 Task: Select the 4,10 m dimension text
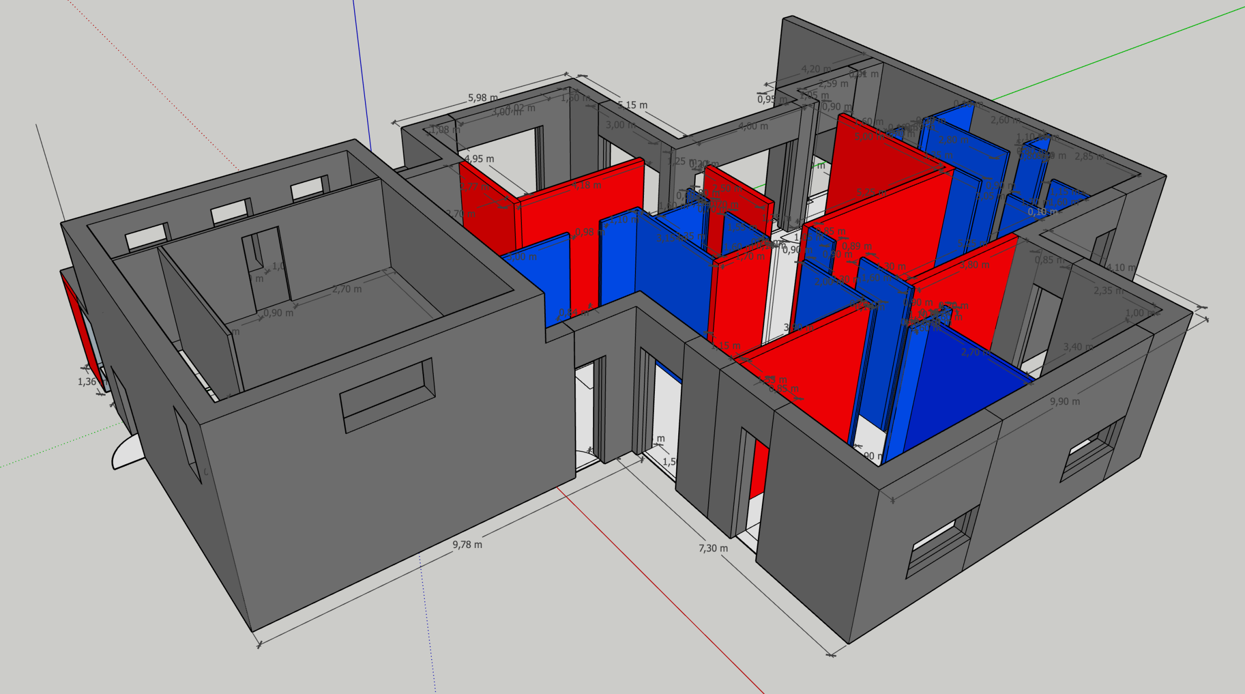pyautogui.click(x=1121, y=268)
